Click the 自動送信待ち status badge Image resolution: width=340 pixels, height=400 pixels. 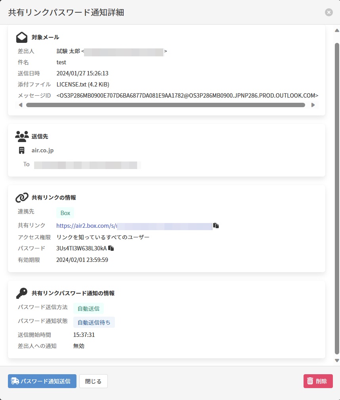point(94,322)
